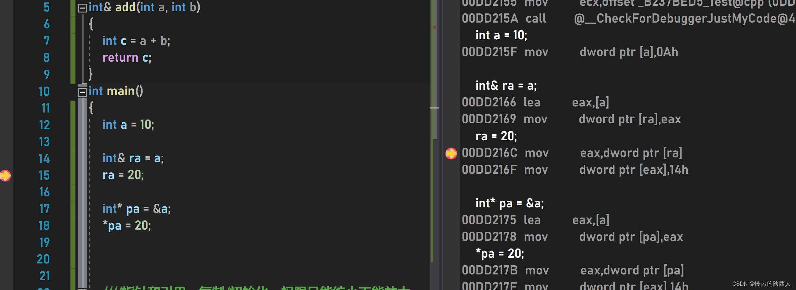
Task: Click source line 'int& ra = a;' in editor
Action: click(133, 158)
